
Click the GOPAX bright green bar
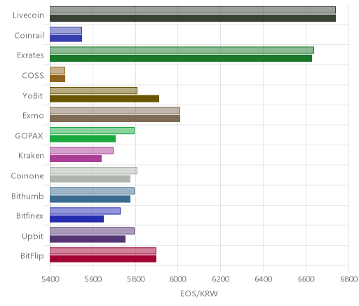point(83,139)
